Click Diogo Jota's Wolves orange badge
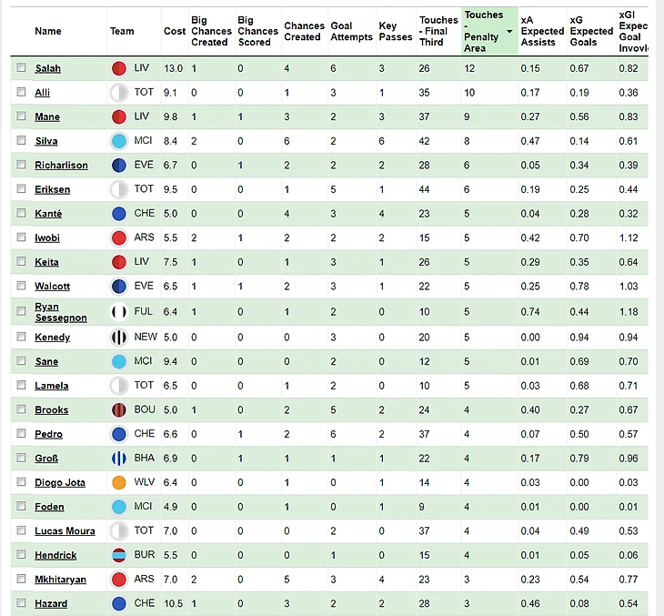This screenshot has width=664, height=616. 118,482
